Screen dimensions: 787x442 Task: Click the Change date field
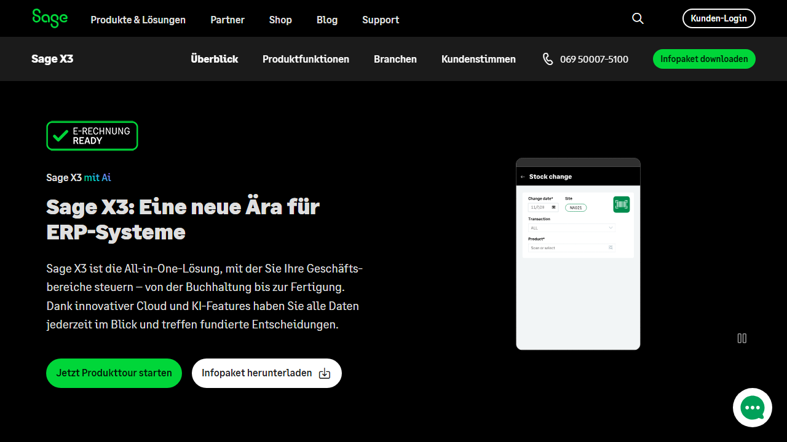[x=544, y=207]
